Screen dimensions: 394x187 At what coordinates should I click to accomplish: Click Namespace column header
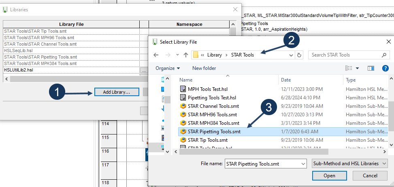189,24
